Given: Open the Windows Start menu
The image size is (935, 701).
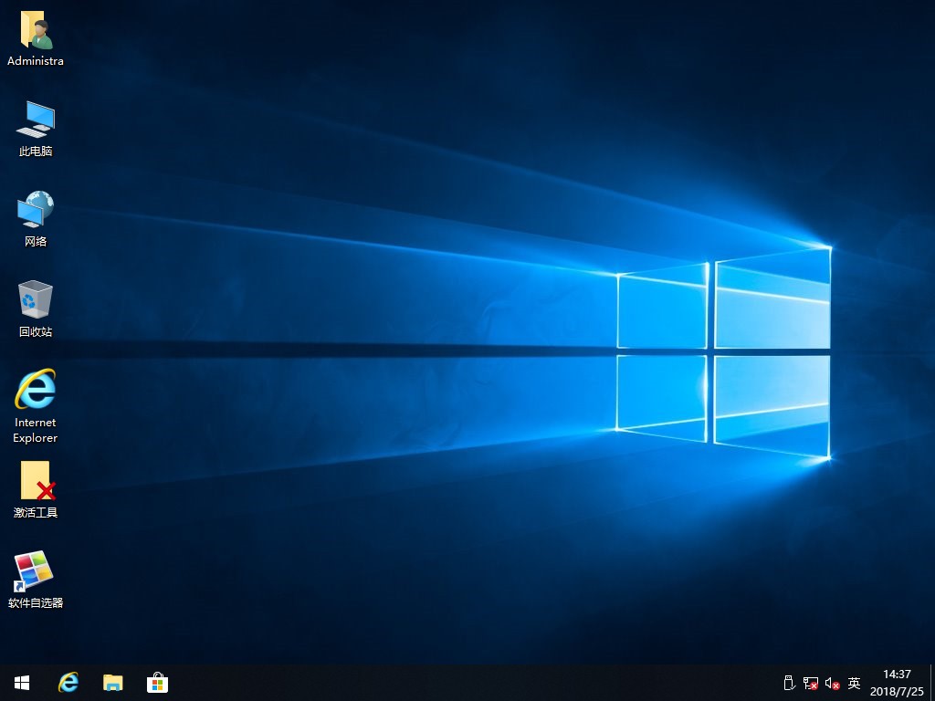Looking at the screenshot, I should pyautogui.click(x=22, y=683).
